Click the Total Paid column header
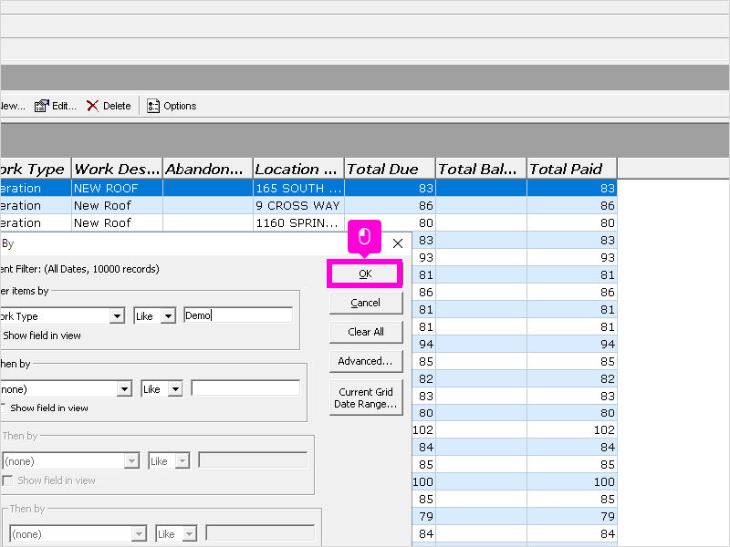This screenshot has width=730, height=547. pos(572,169)
